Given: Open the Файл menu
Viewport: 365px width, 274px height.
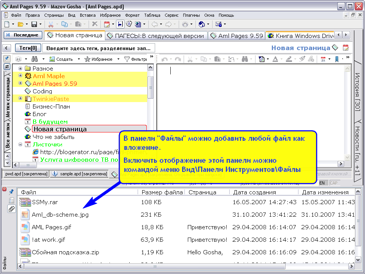Looking at the screenshot, I should click(x=16, y=15).
